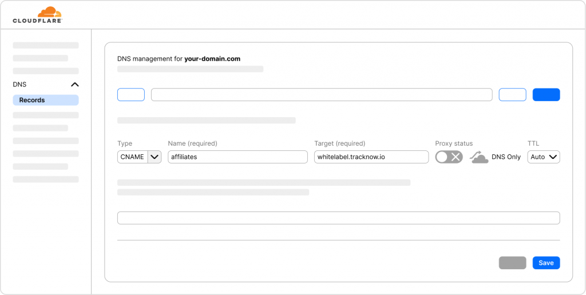The height and width of the screenshot is (295, 586).
Task: Click the Save button
Action: (x=546, y=263)
